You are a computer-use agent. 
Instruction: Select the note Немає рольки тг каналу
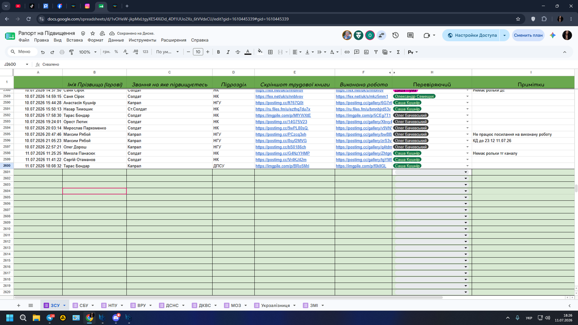click(x=523, y=153)
